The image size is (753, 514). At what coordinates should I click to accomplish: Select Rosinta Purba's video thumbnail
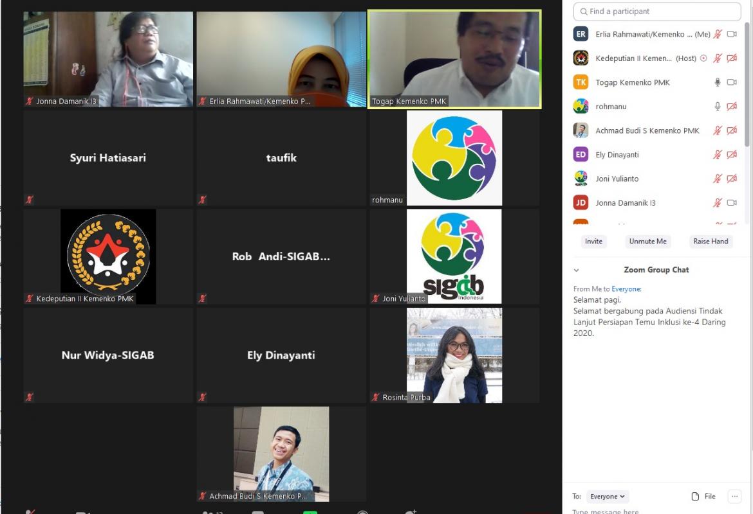454,355
